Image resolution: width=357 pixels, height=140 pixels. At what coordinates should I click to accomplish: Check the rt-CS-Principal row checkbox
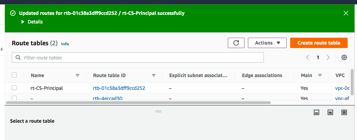pyautogui.click(x=14, y=88)
